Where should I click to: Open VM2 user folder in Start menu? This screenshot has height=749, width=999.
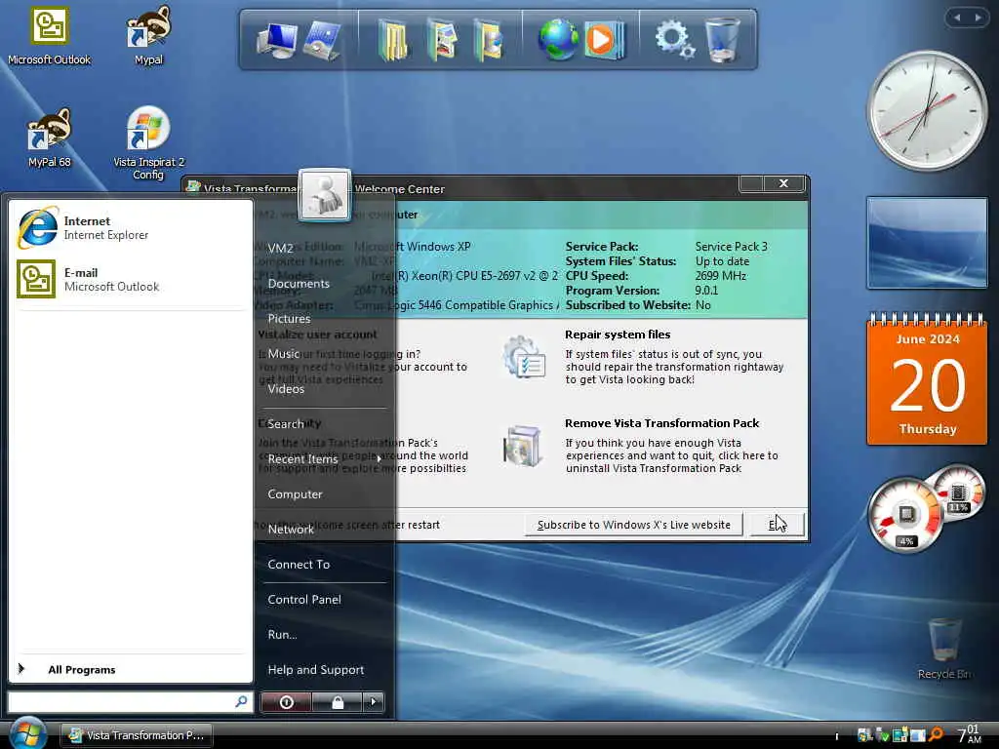point(280,249)
